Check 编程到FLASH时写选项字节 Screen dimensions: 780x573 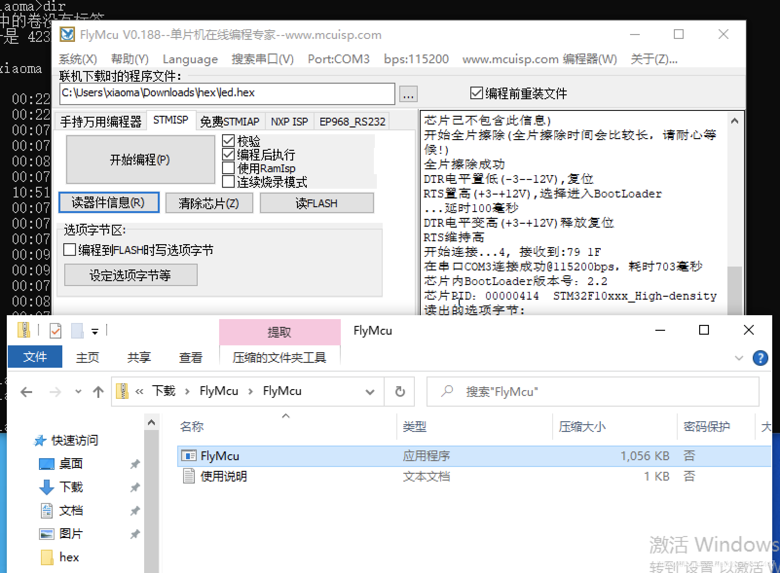tap(70, 250)
